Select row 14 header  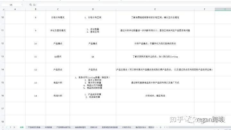[x=3, y=69]
